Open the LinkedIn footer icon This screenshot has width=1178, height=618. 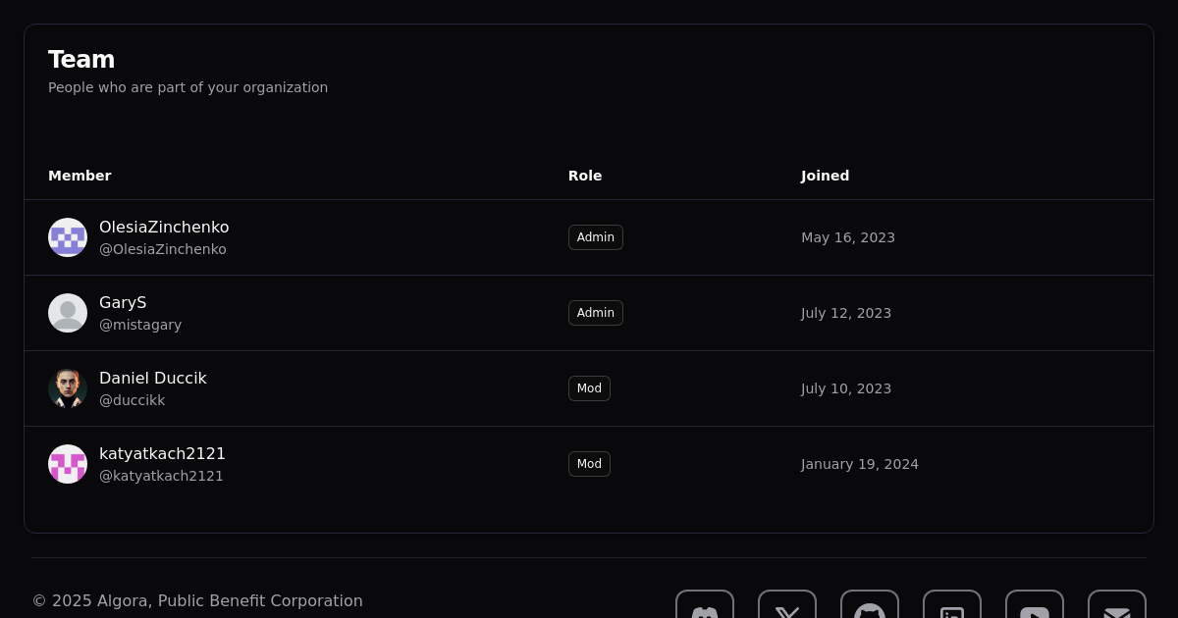click(952, 608)
